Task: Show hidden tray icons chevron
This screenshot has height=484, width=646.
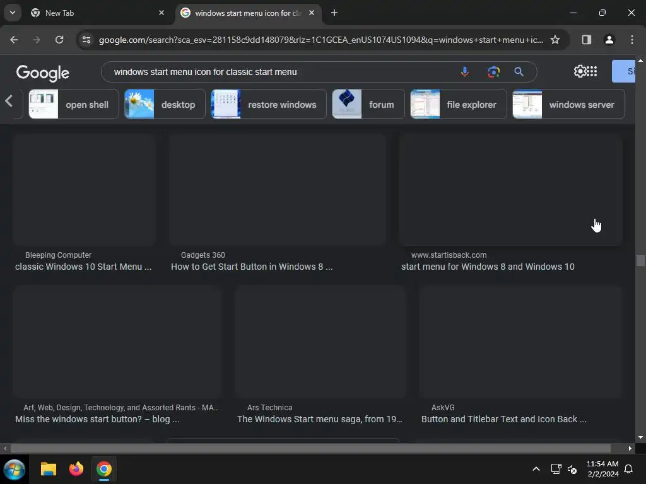Action: click(536, 469)
